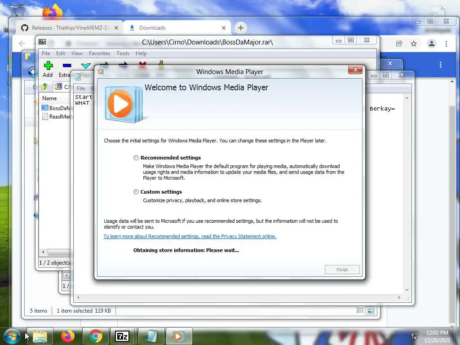
Task: Open the Chrome profile avatar
Action: [432, 44]
